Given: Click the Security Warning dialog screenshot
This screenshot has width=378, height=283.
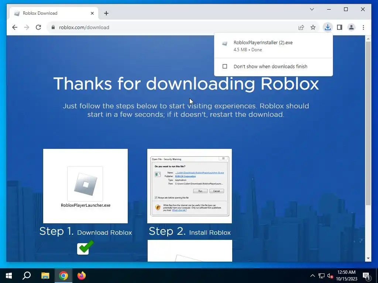Looking at the screenshot, I should [189, 186].
